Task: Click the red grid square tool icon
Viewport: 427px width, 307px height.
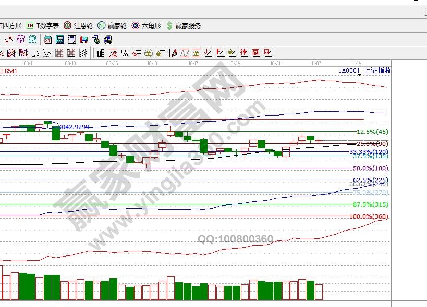Action: [x=59, y=53]
